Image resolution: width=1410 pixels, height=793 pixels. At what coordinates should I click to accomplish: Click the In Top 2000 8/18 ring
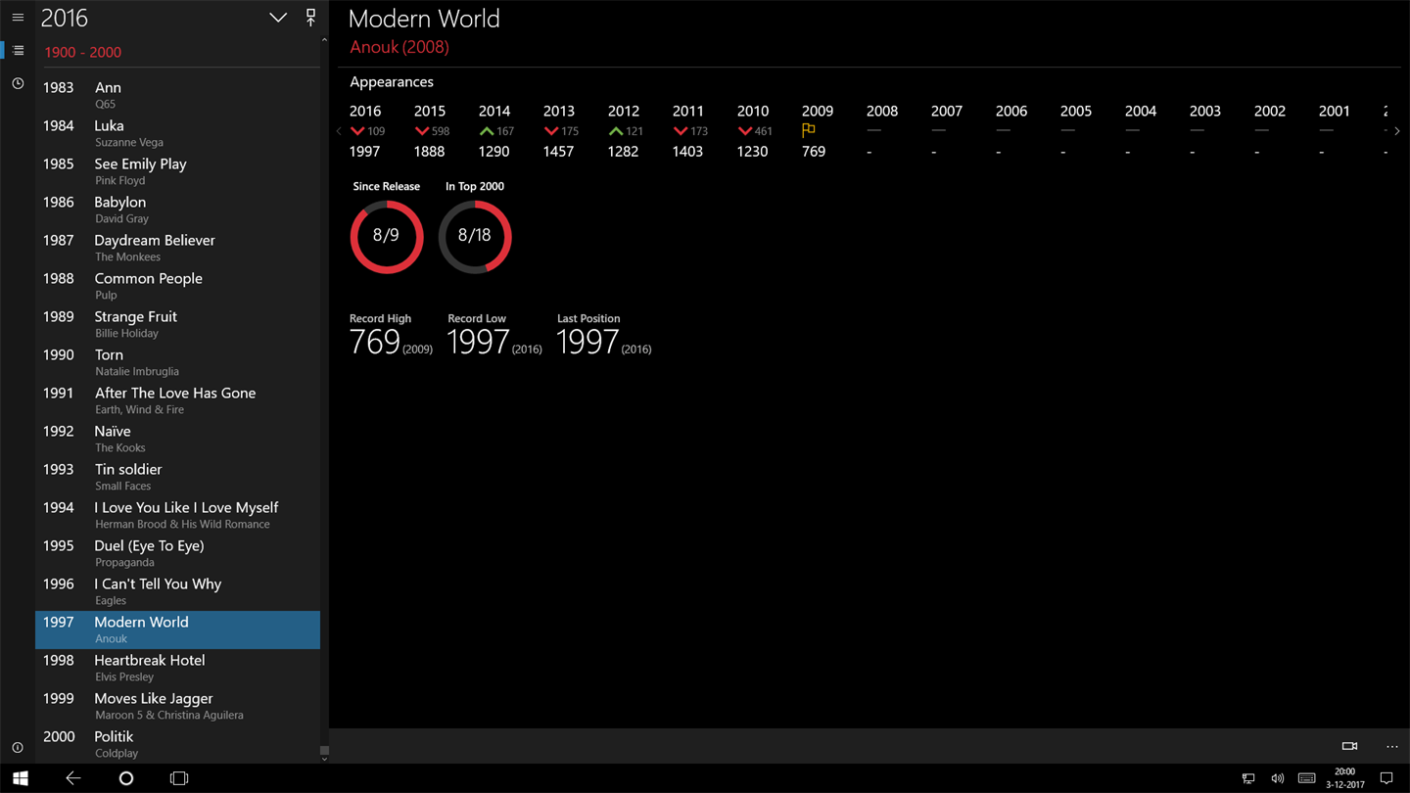click(x=475, y=237)
